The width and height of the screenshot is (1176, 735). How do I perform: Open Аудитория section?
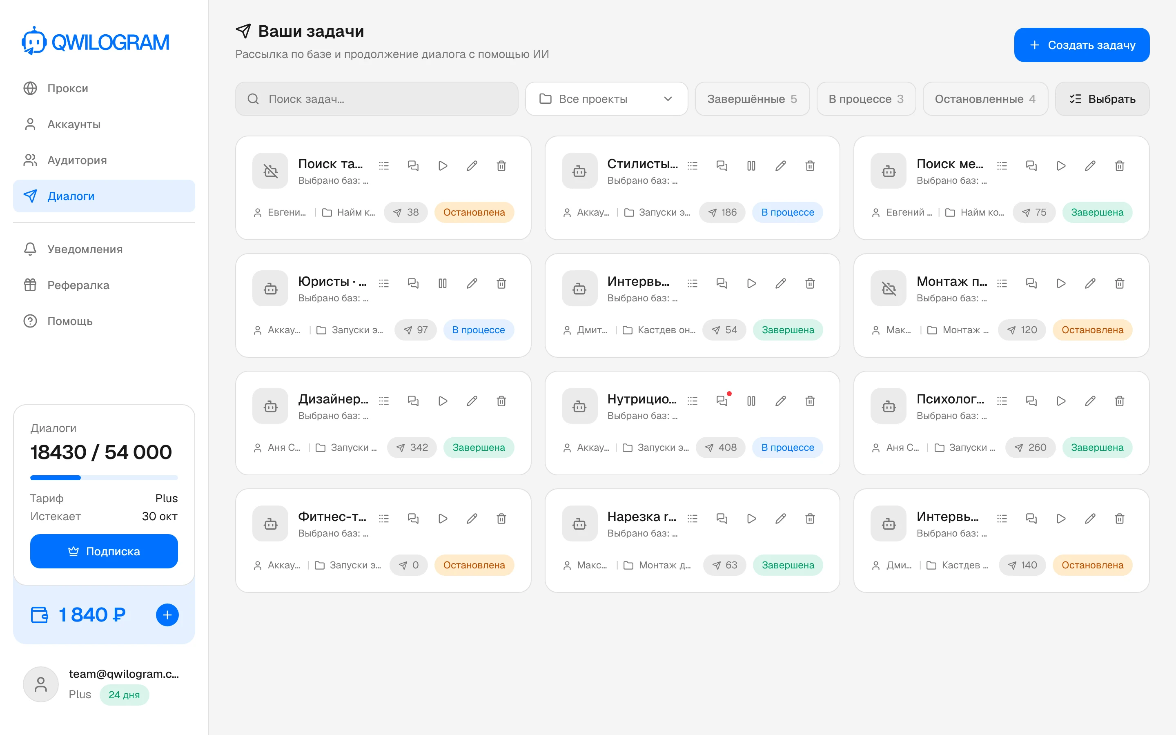tap(104, 160)
